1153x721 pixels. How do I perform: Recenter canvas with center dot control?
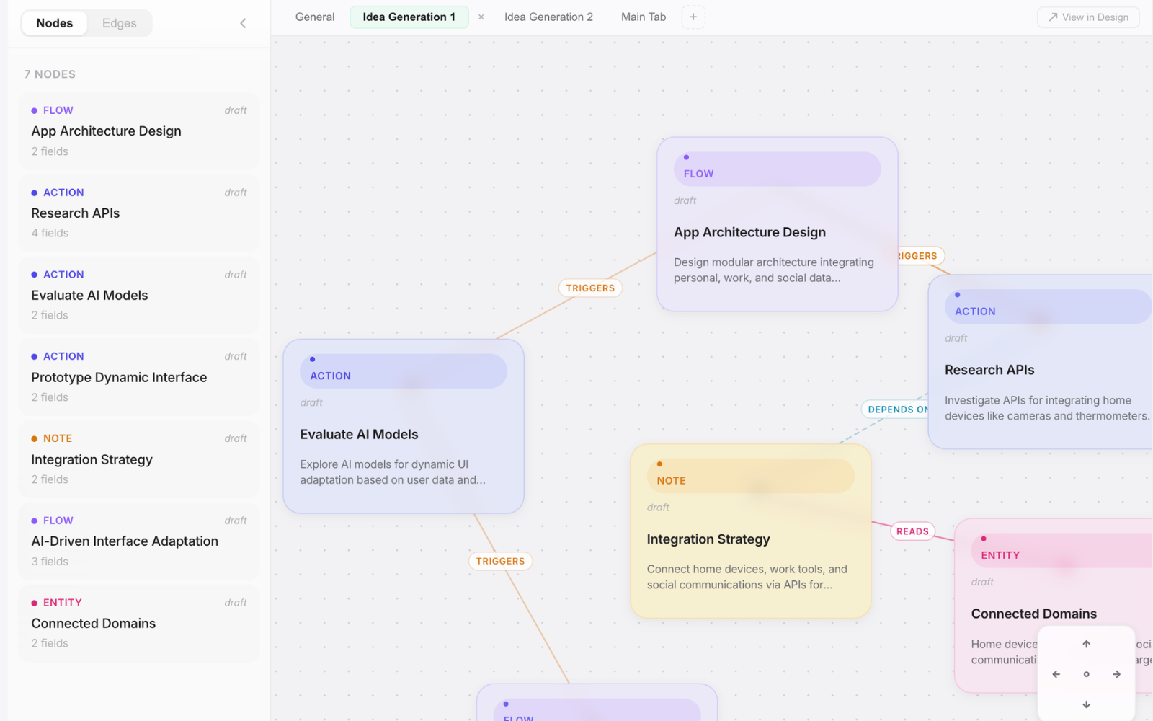coord(1086,674)
